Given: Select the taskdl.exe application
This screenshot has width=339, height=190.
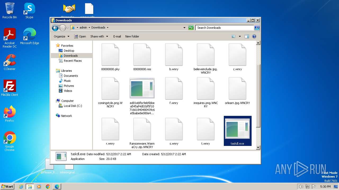Looking at the screenshot, I should tap(238, 131).
